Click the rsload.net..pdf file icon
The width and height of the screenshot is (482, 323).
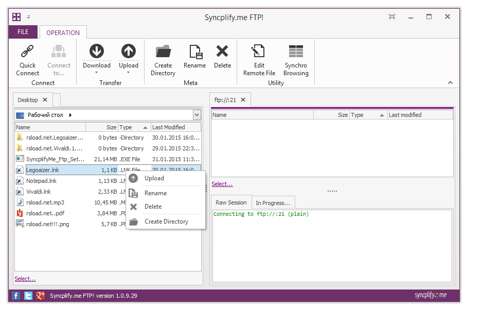pos(20,213)
